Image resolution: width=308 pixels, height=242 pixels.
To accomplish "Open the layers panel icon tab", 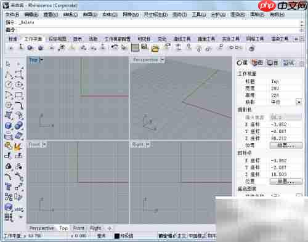I will pos(257,63).
